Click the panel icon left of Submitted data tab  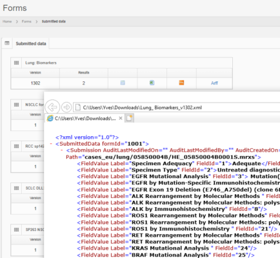coord(7,43)
